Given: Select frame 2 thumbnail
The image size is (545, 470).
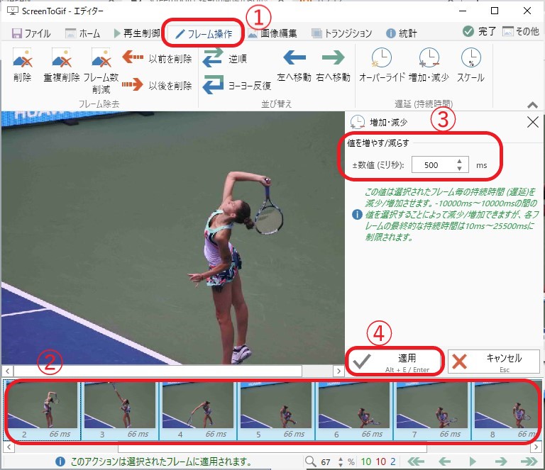Looking at the screenshot, I should pyautogui.click(x=42, y=410).
